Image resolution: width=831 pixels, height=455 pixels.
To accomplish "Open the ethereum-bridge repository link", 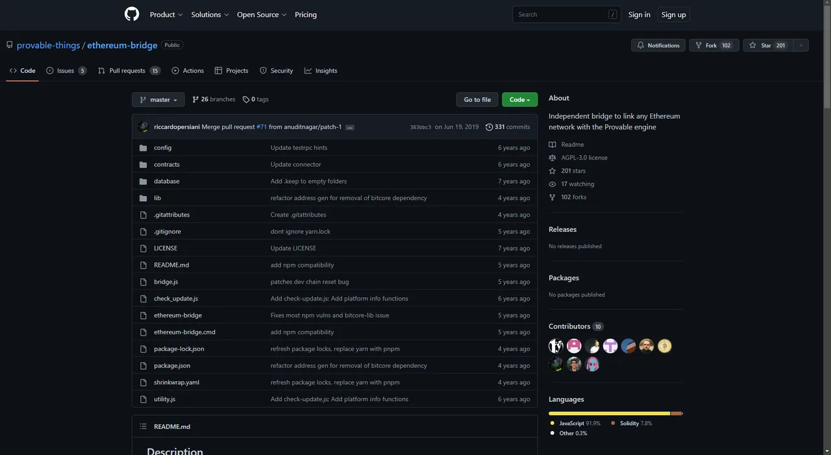I will click(122, 45).
